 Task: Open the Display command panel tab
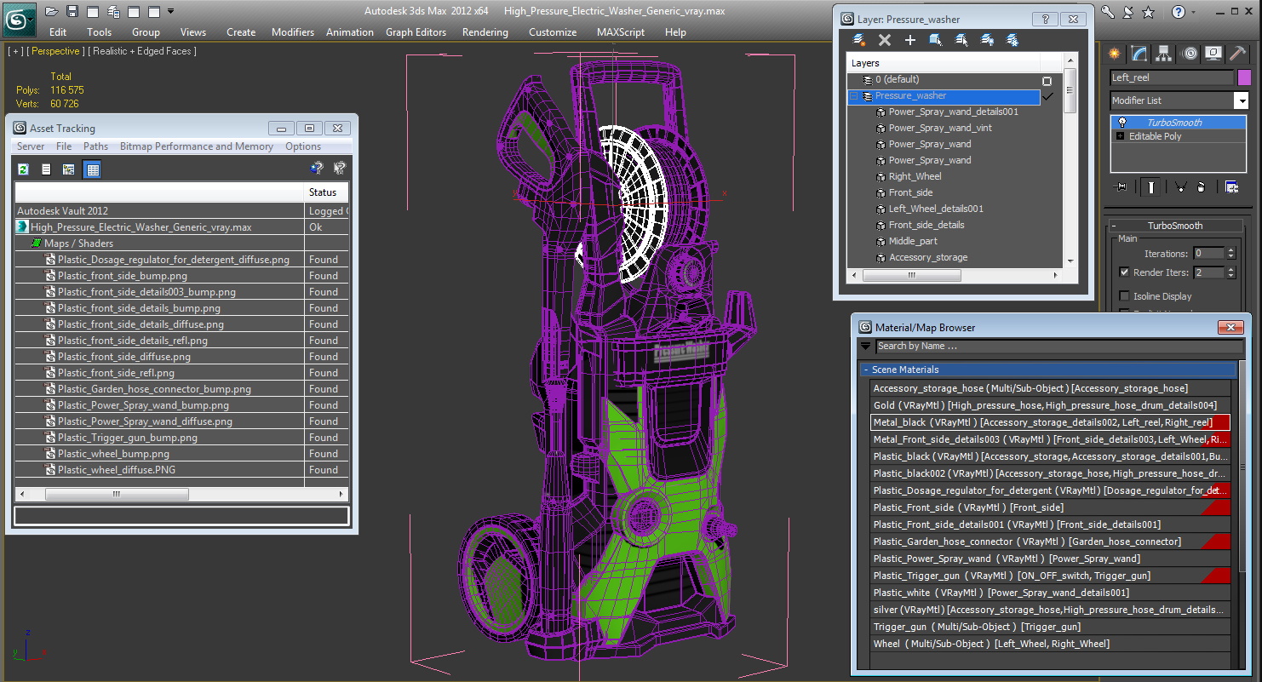(1214, 54)
